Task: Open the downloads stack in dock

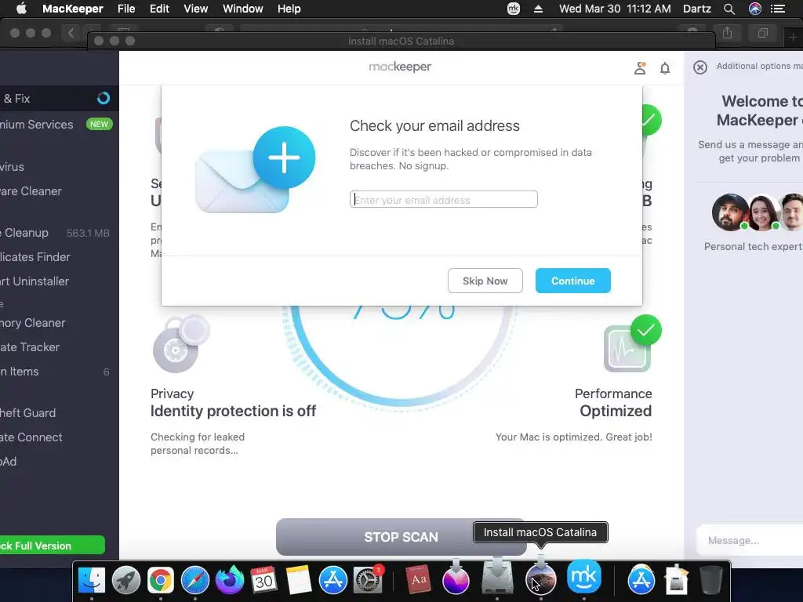Action: click(676, 581)
